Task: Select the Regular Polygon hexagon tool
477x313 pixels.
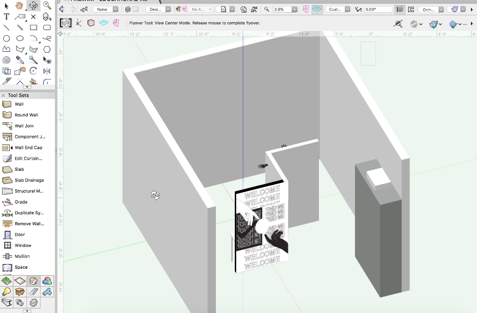Action: (x=47, y=49)
